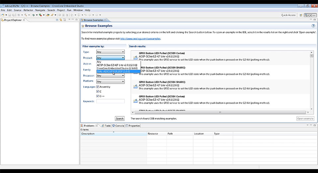The height and width of the screenshot is (173, 318).
Task: Open the help question mark icon
Action: (x=313, y=26)
